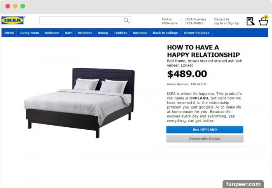Click the green window maximize dot
272x188 pixels.
pos(23,6)
